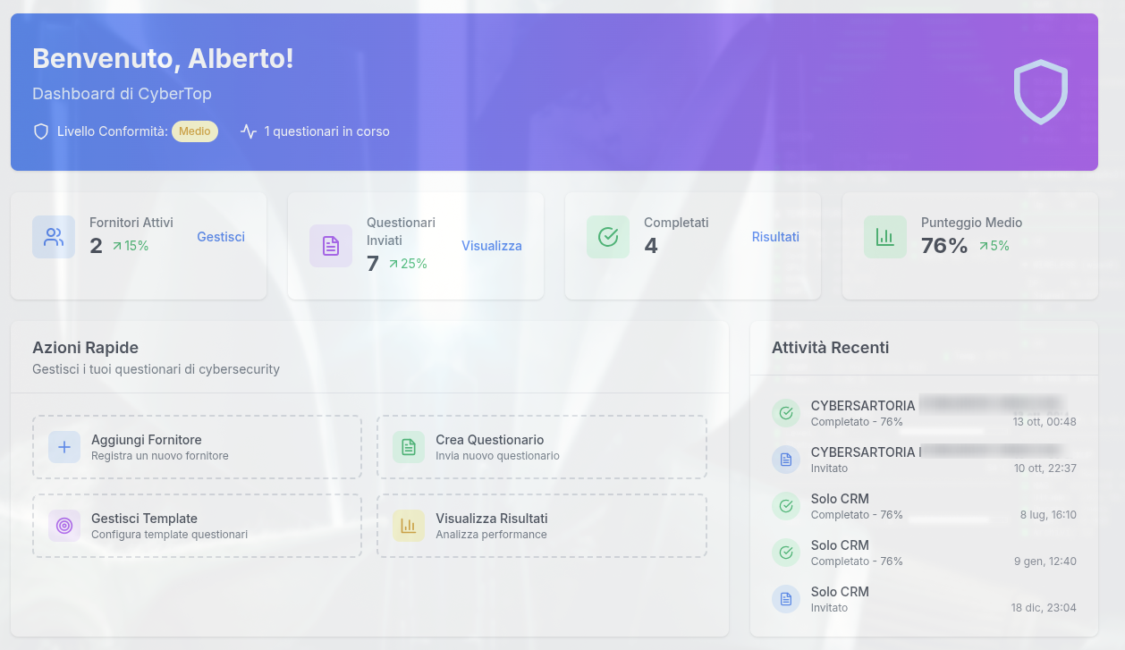1125x650 pixels.
Task: Click the activity pulse icon near questionari in corso
Action: click(249, 131)
